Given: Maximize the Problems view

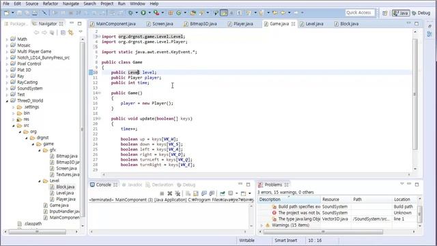Looking at the screenshot, I should (417, 184).
